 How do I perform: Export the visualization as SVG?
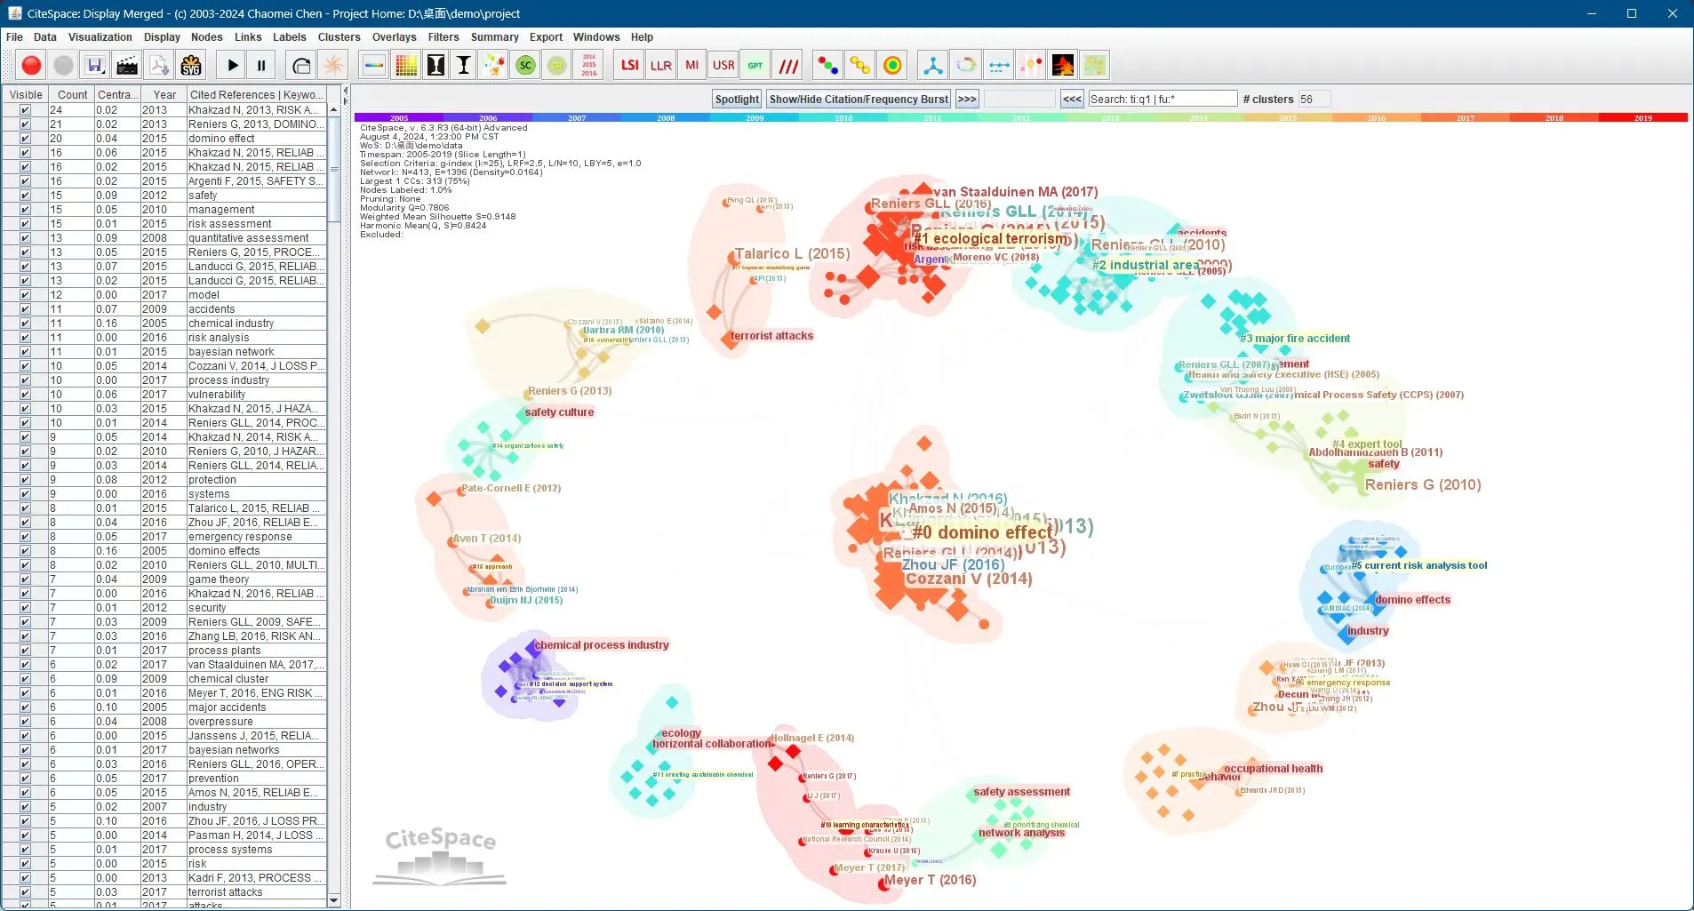point(191,65)
